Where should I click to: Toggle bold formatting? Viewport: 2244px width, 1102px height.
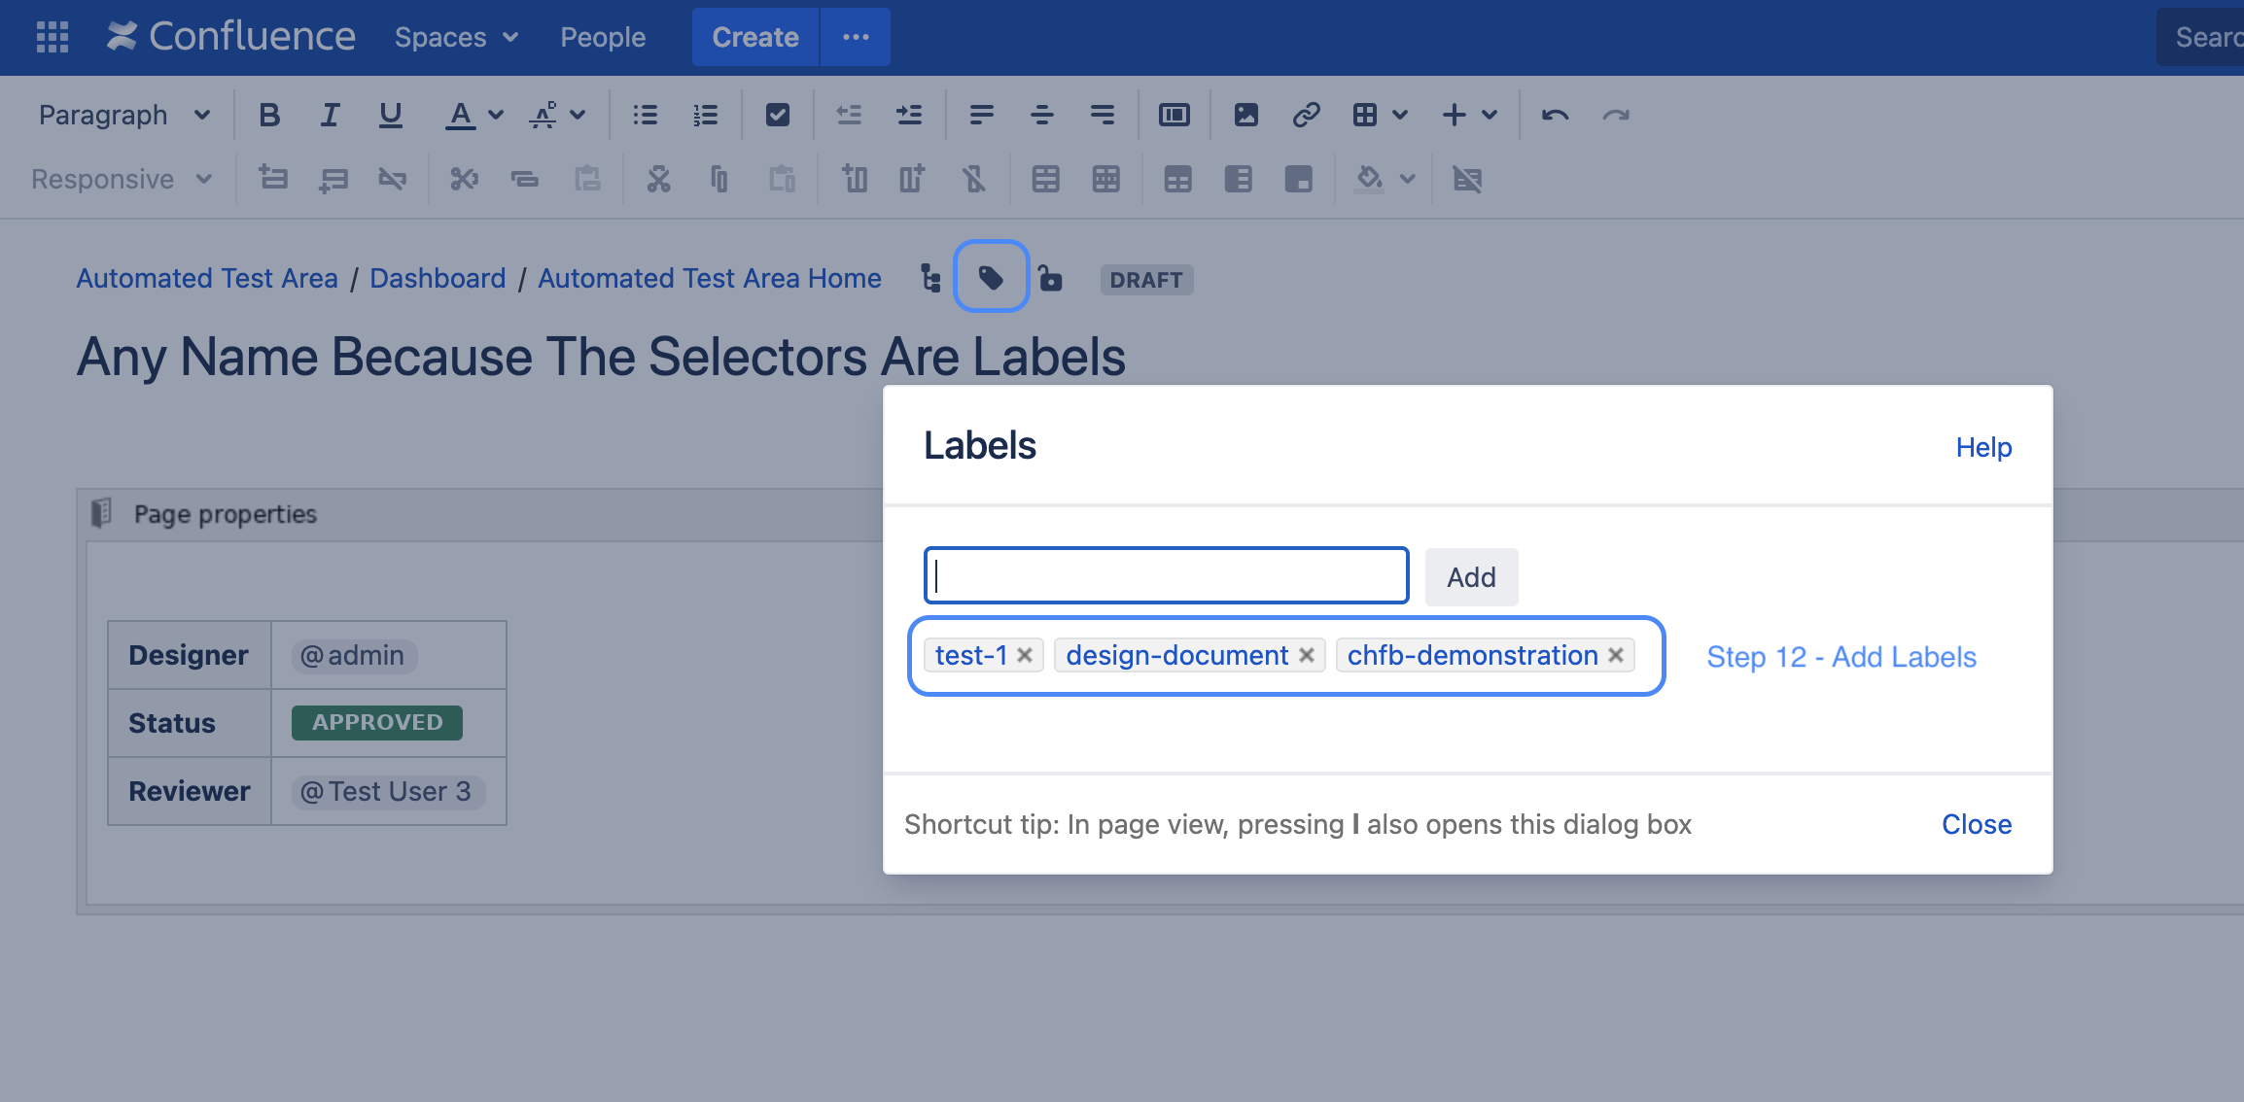pos(269,115)
